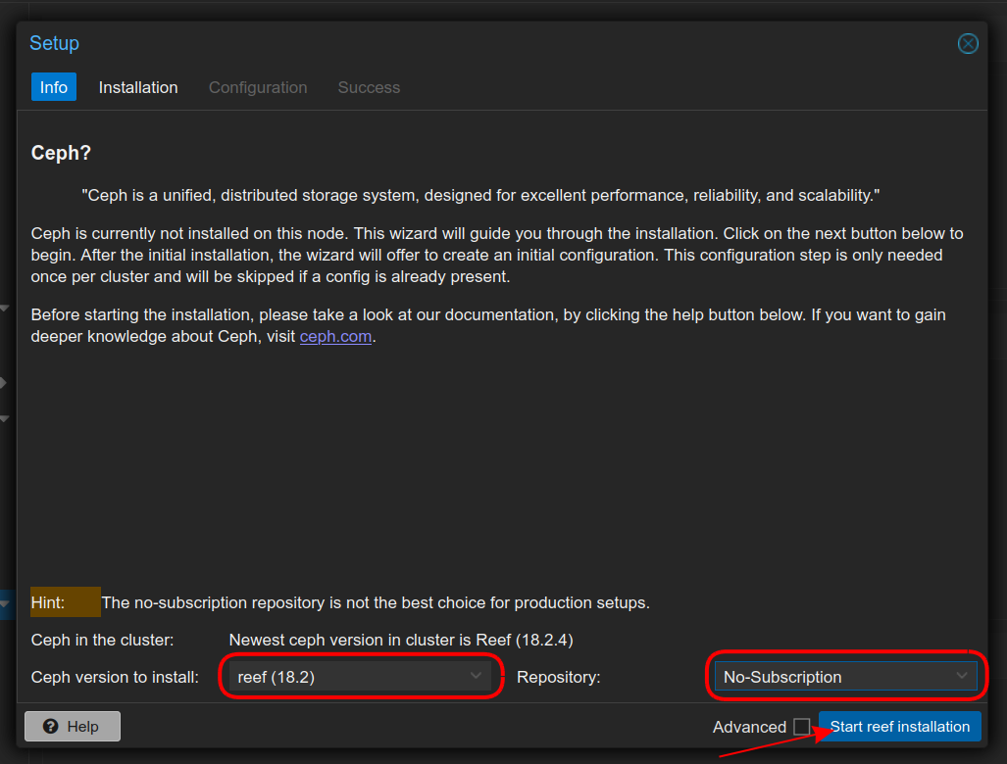This screenshot has height=764, width=1007.
Task: Click the highlighted Hint label
Action: [x=64, y=602]
